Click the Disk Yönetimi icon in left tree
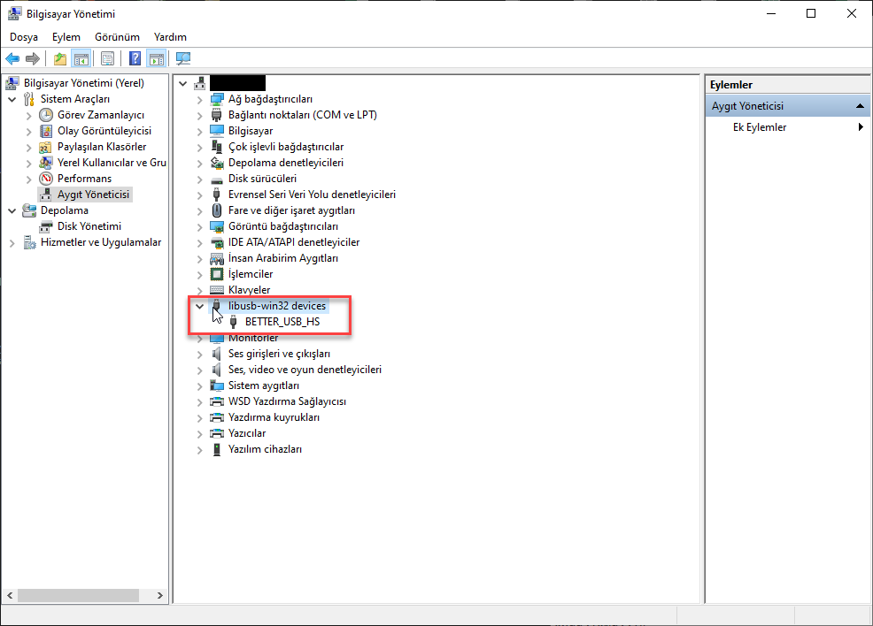The image size is (873, 626). pyautogui.click(x=46, y=226)
